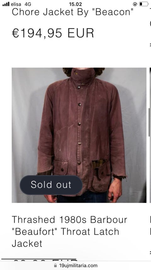Tap the signal strength bars icon

(x=6, y=4)
